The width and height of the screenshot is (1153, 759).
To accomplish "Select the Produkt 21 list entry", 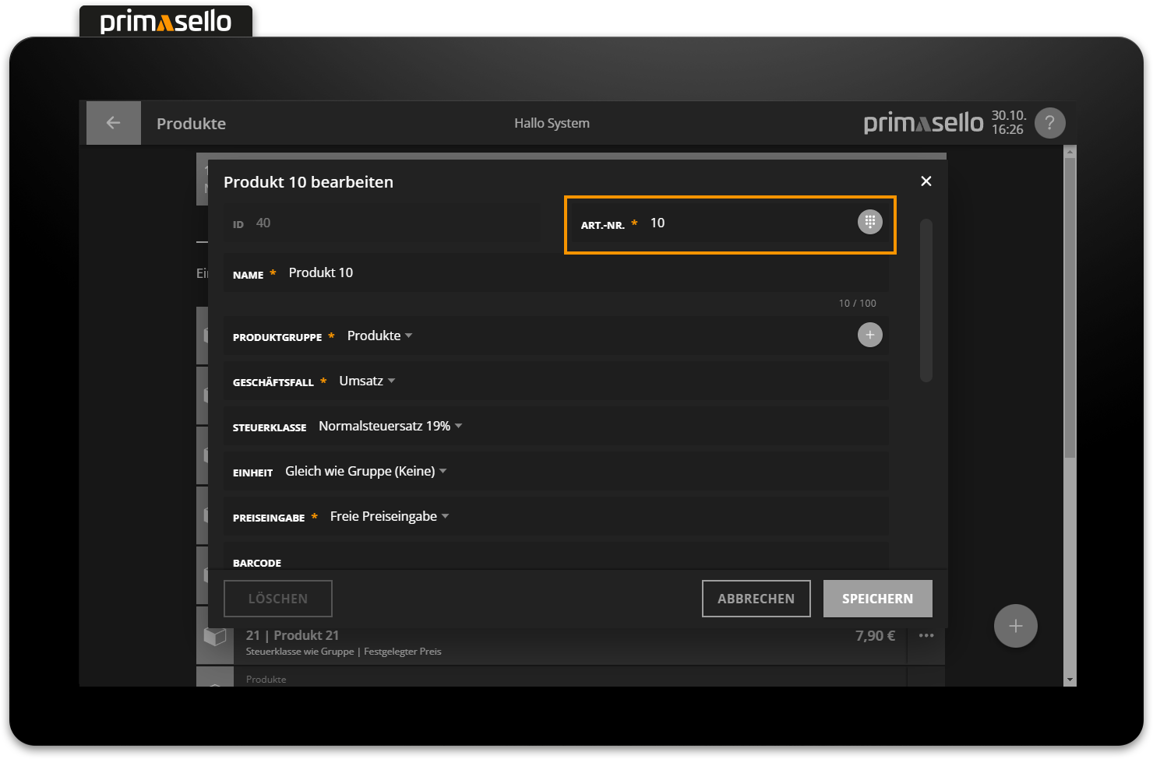I will click(545, 638).
